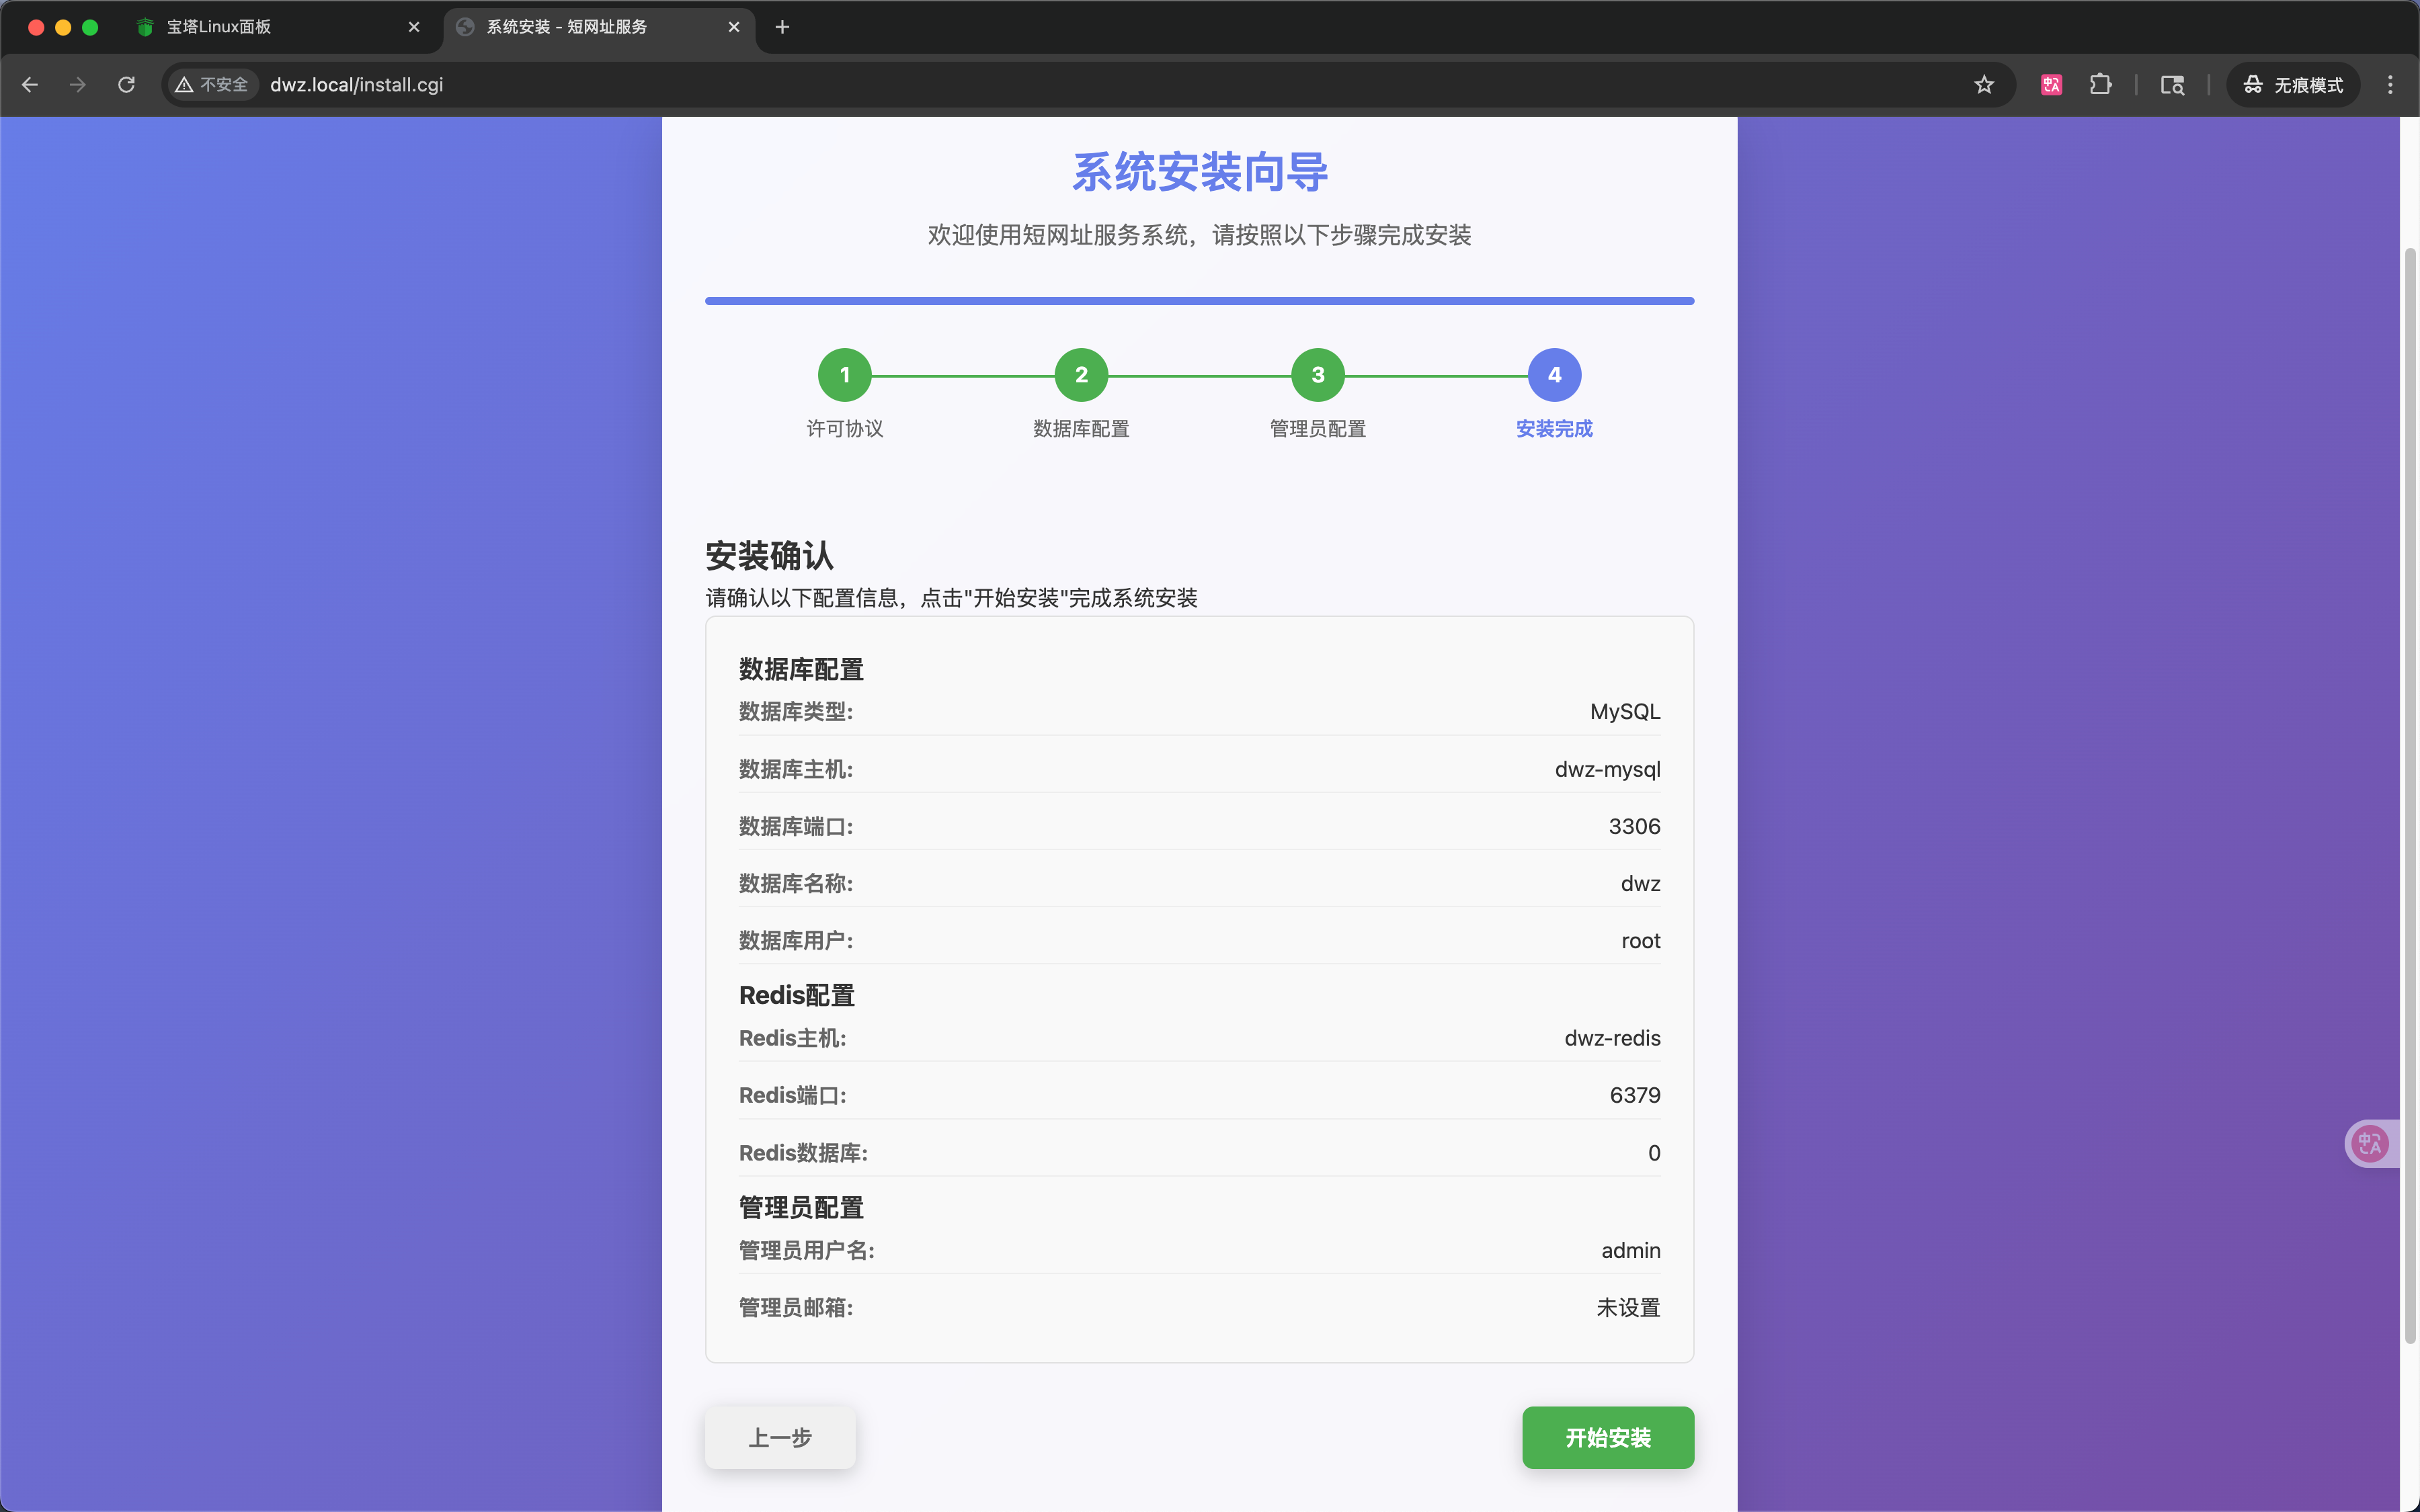Open Chrome three-dot menu
This screenshot has width=2420, height=1512.
point(2390,85)
